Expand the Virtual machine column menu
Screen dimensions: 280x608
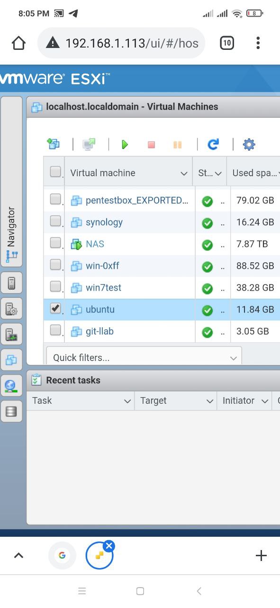(x=184, y=173)
